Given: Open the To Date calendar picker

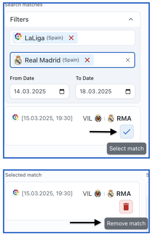Looking at the screenshot, I should point(128,91).
